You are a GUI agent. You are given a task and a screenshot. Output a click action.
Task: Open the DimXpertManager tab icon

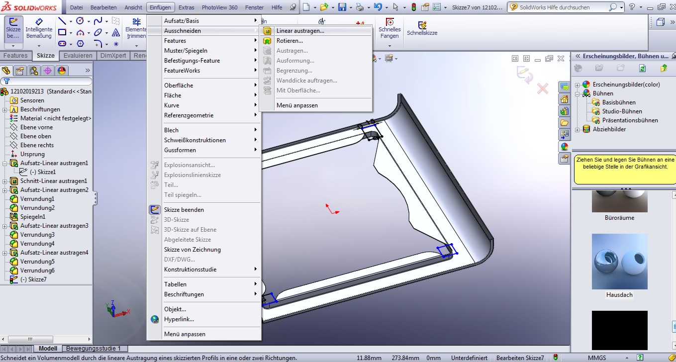point(48,71)
